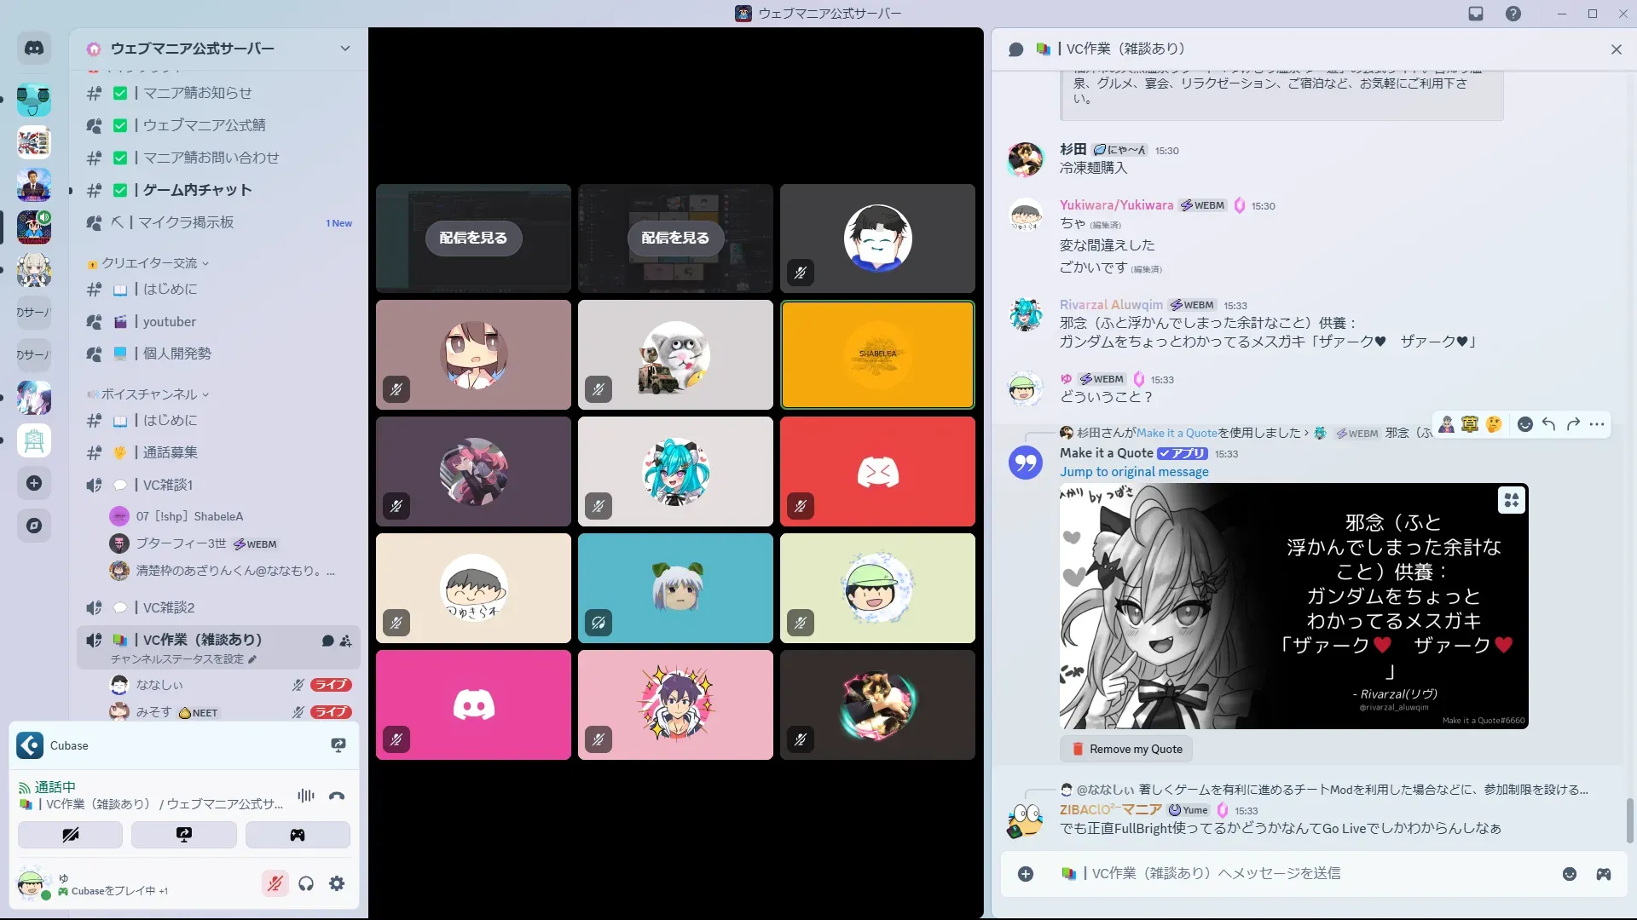Open noise suppression options

pos(306,796)
